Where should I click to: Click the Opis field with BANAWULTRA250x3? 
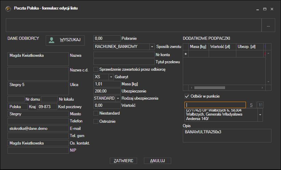[x=227, y=136]
